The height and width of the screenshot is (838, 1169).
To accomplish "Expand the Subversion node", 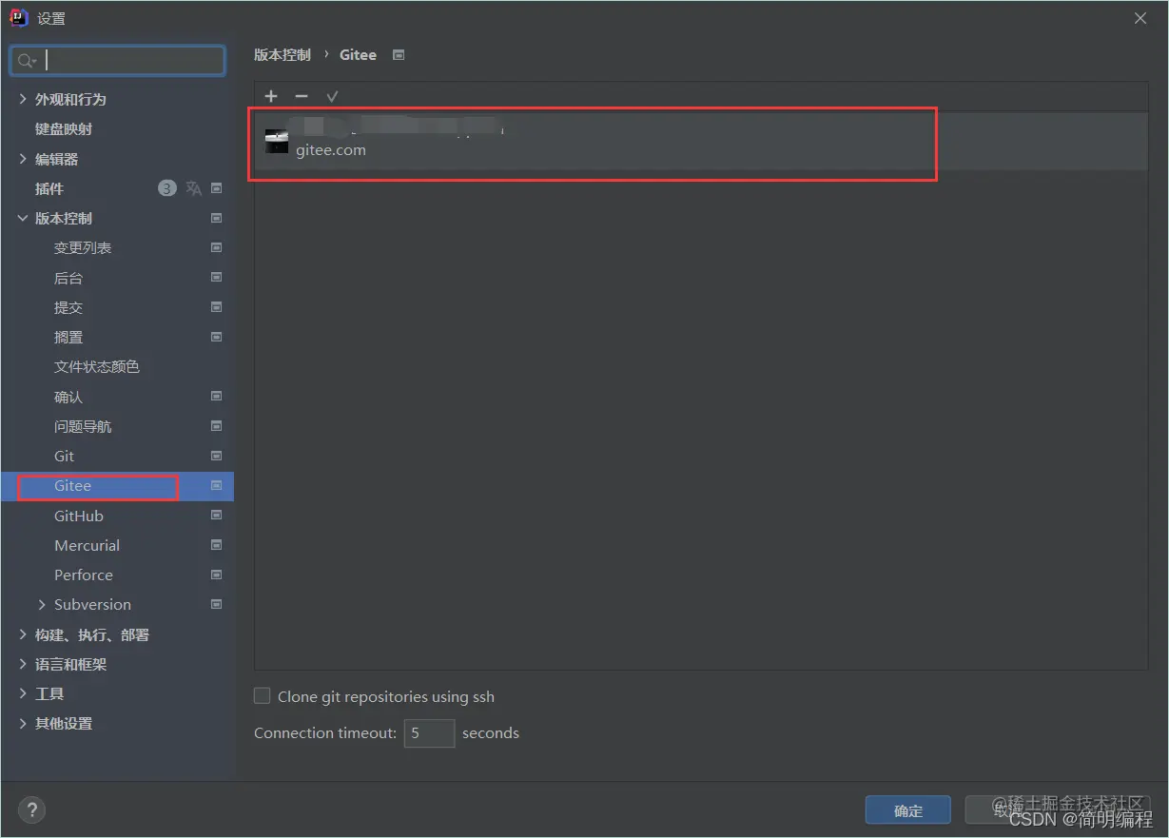I will [x=42, y=604].
